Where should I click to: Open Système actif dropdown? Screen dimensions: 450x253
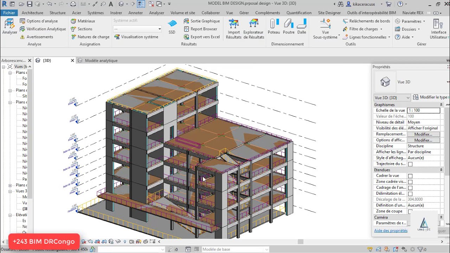click(137, 29)
